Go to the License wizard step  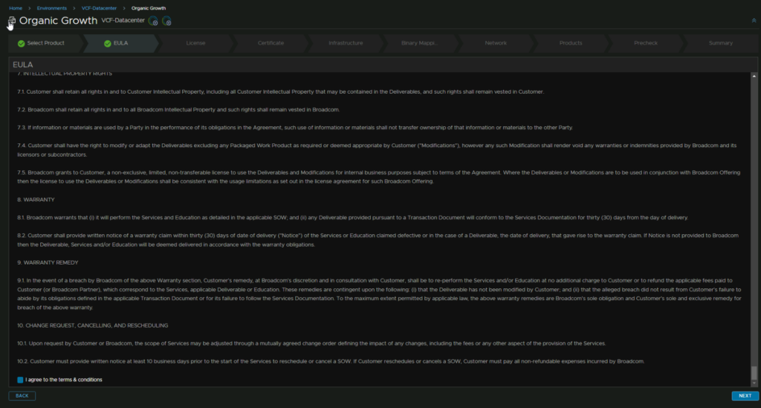[195, 43]
